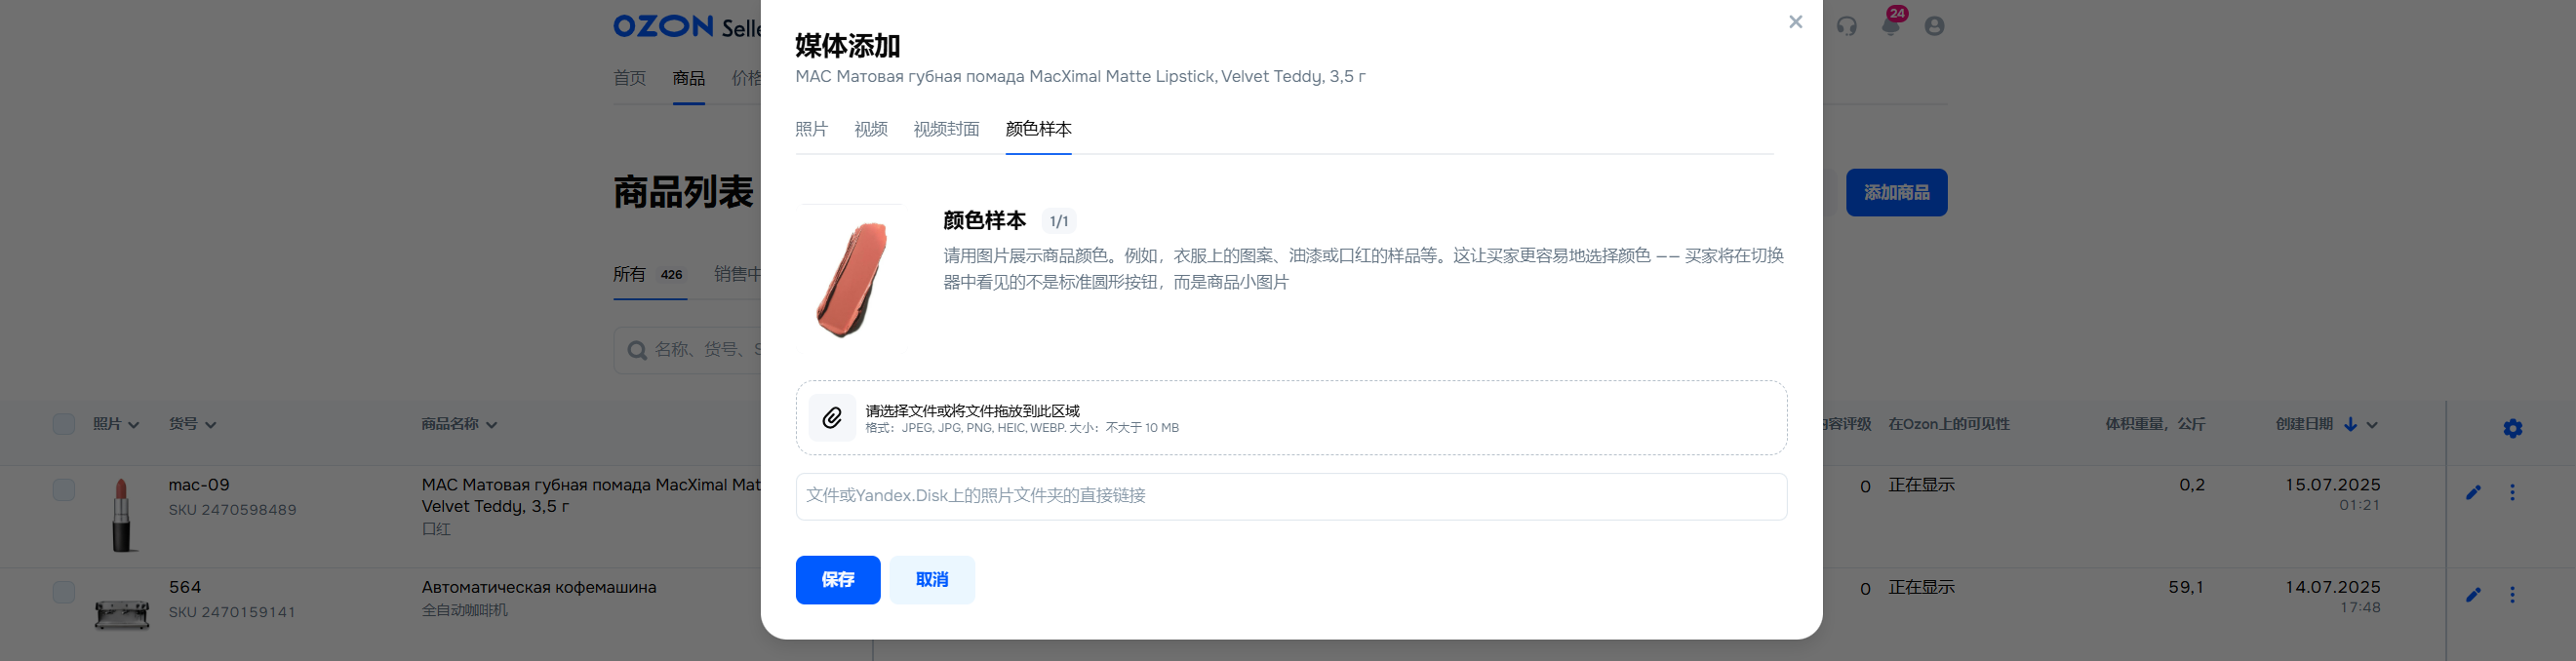This screenshot has height=661, width=2576.
Task: Click the search magnifier icon
Action: tap(636, 350)
